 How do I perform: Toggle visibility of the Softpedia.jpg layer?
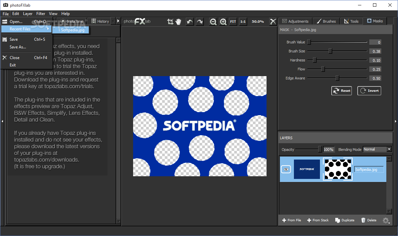point(286,170)
